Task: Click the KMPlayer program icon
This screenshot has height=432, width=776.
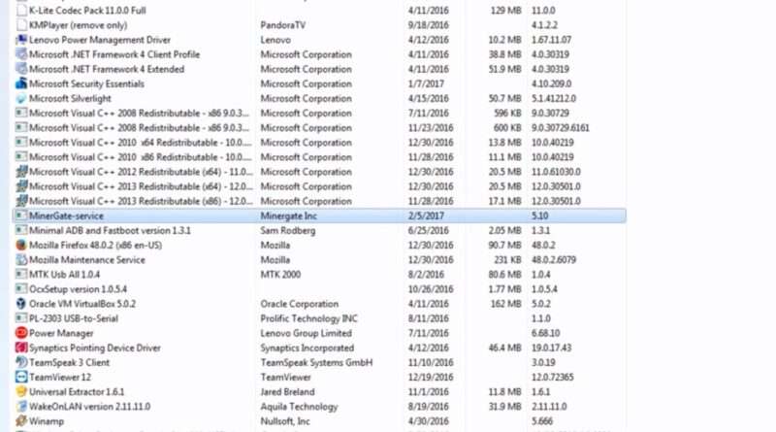Action: 21,25
